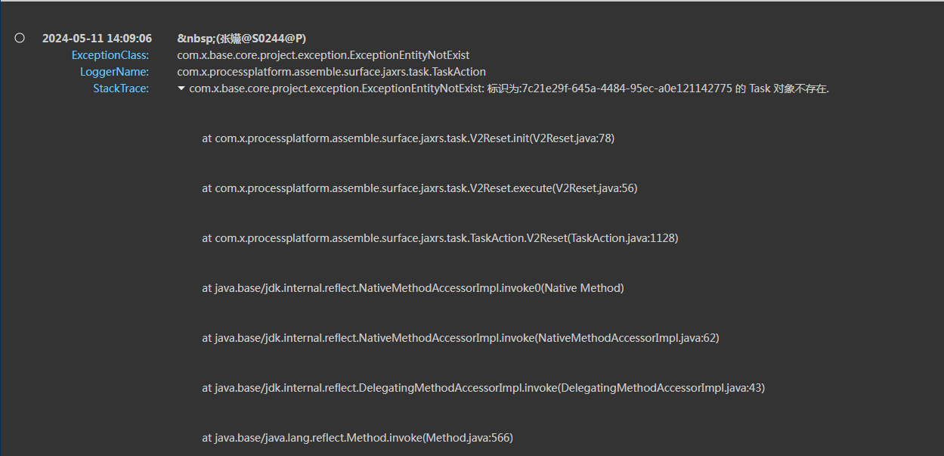Click the exception message with the Task ID
Image resolution: width=944 pixels, height=456 pixels.
click(509, 88)
